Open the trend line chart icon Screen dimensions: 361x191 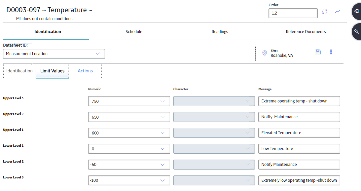click(338, 12)
